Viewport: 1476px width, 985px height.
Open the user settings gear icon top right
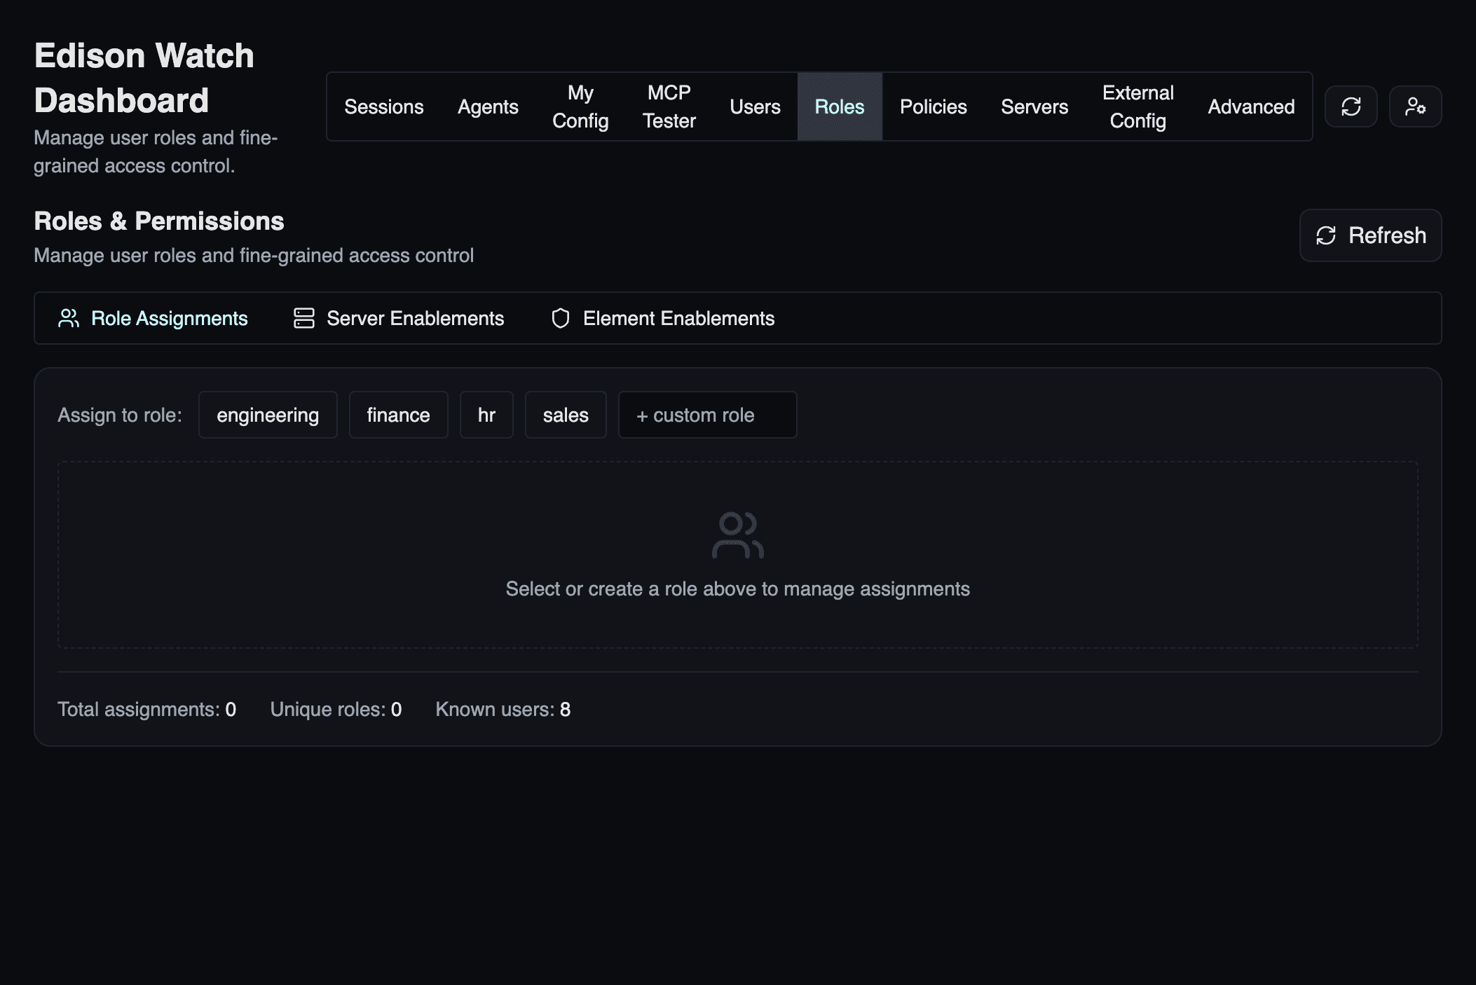pos(1416,106)
